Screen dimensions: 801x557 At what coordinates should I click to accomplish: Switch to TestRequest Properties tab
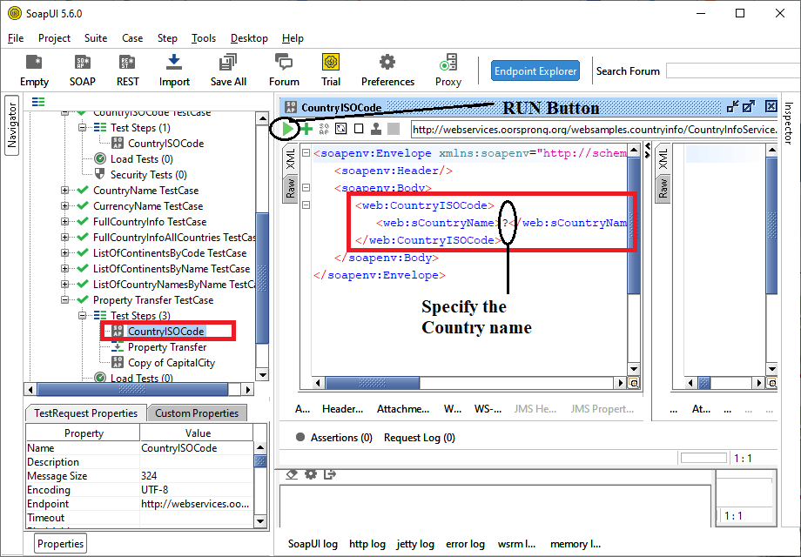(x=86, y=413)
